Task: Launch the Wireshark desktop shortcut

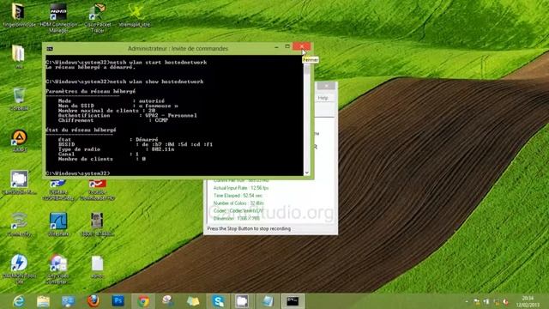Action: pyautogui.click(x=58, y=225)
